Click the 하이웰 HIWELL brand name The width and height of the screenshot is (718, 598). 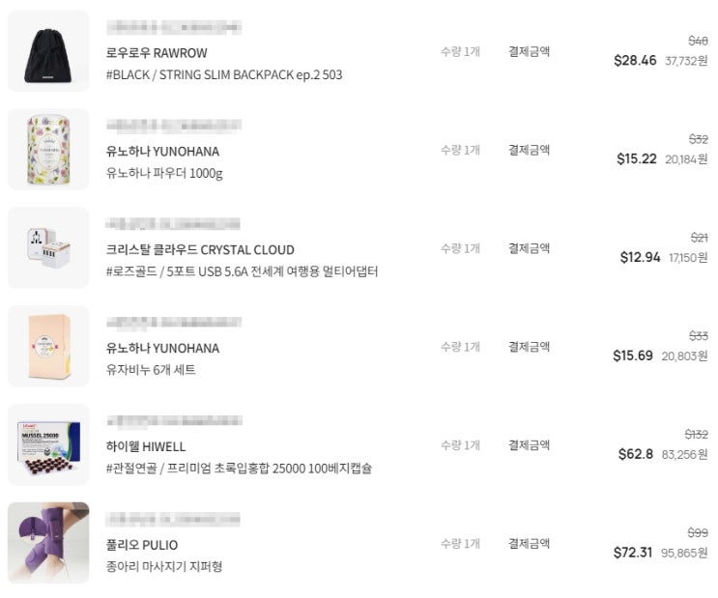tap(146, 447)
